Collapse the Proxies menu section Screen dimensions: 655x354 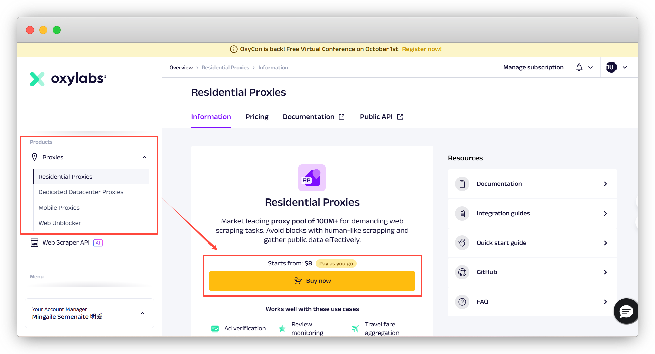(x=145, y=157)
